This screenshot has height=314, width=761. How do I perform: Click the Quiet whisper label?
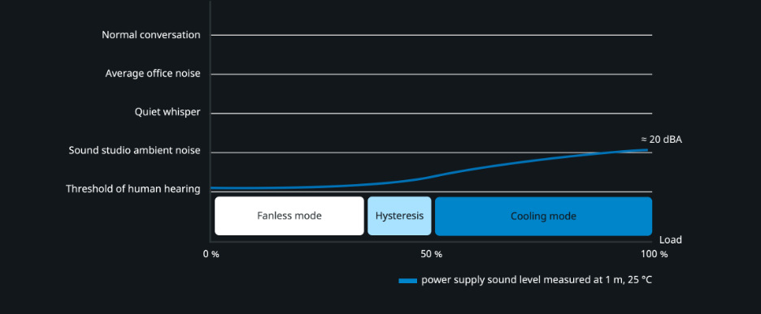167,112
